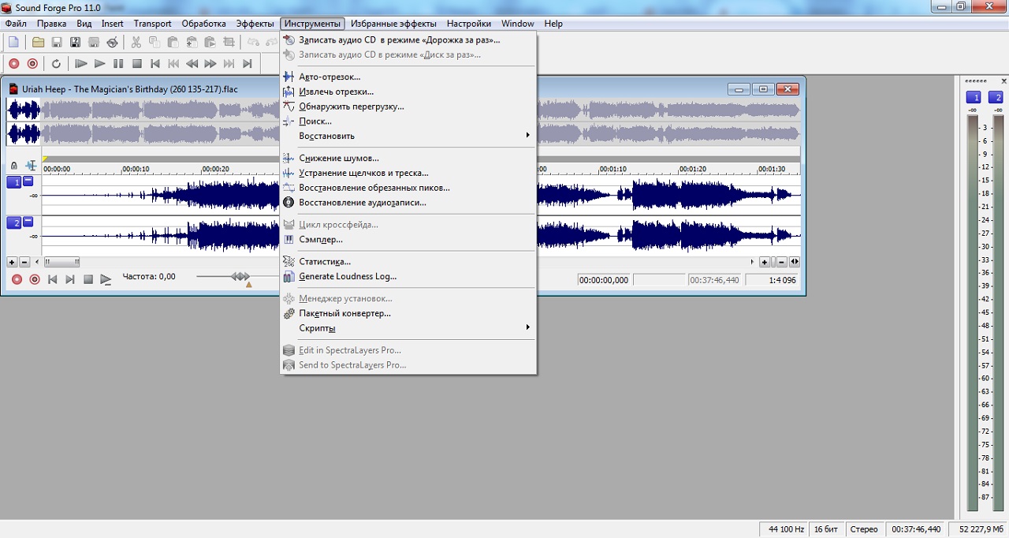Click Play in the data window bottom transport

tap(106, 279)
